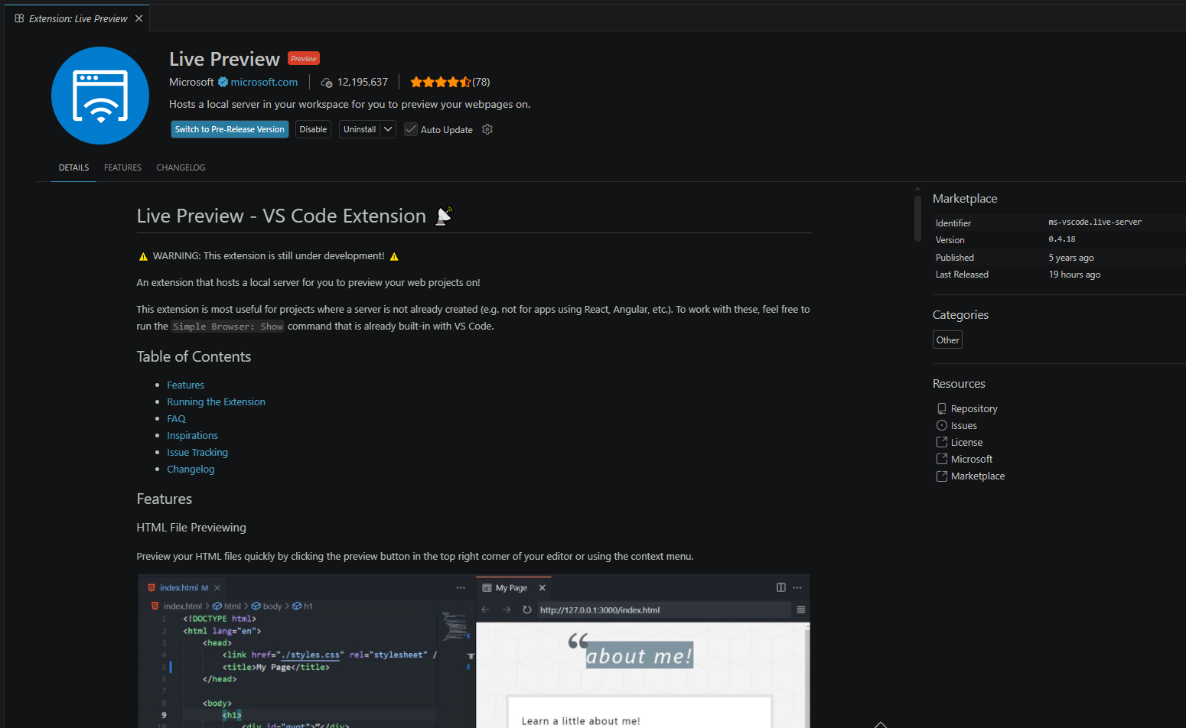
Task: Click the Categories section heading
Action: [x=960, y=314]
